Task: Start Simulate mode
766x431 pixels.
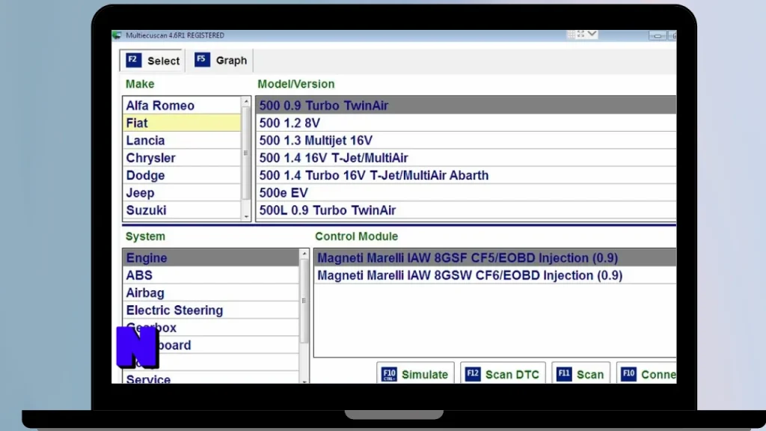Action: coord(415,374)
